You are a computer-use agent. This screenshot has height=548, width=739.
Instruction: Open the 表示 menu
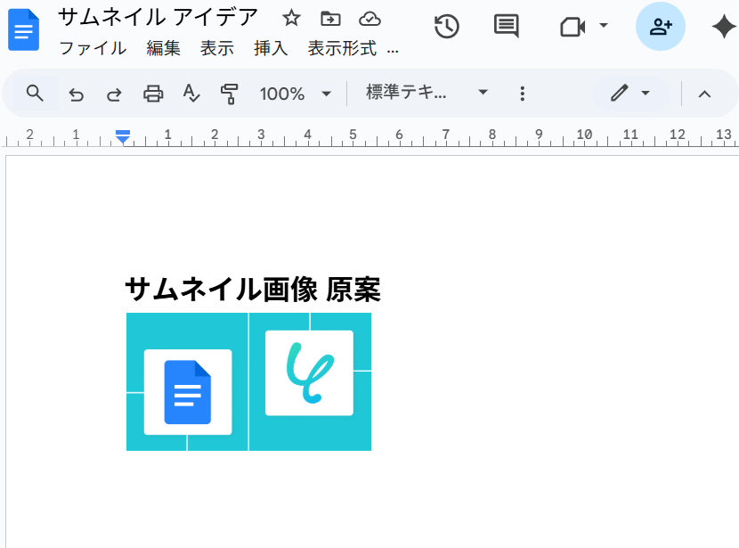click(216, 48)
